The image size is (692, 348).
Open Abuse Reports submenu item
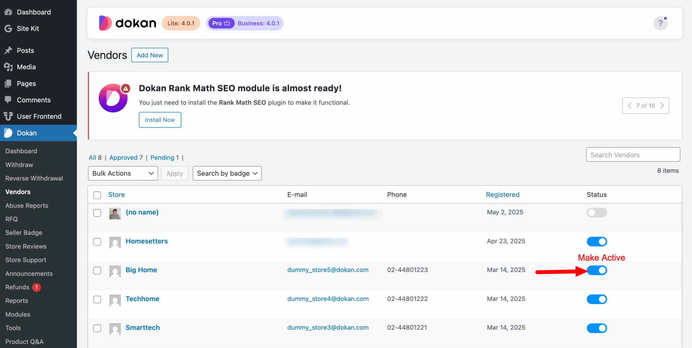(27, 205)
